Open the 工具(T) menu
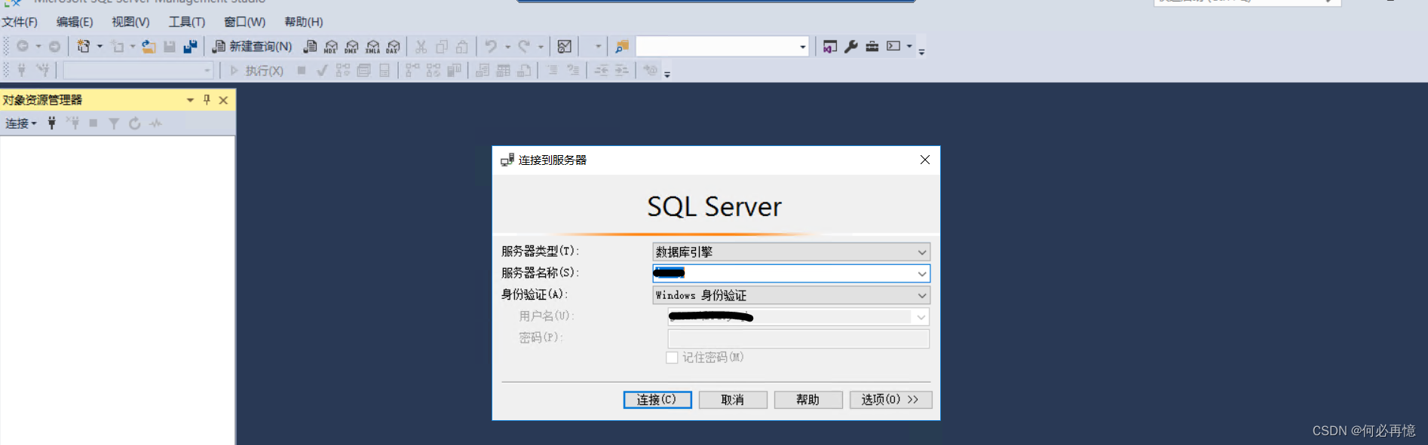This screenshot has height=445, width=1428. (186, 22)
